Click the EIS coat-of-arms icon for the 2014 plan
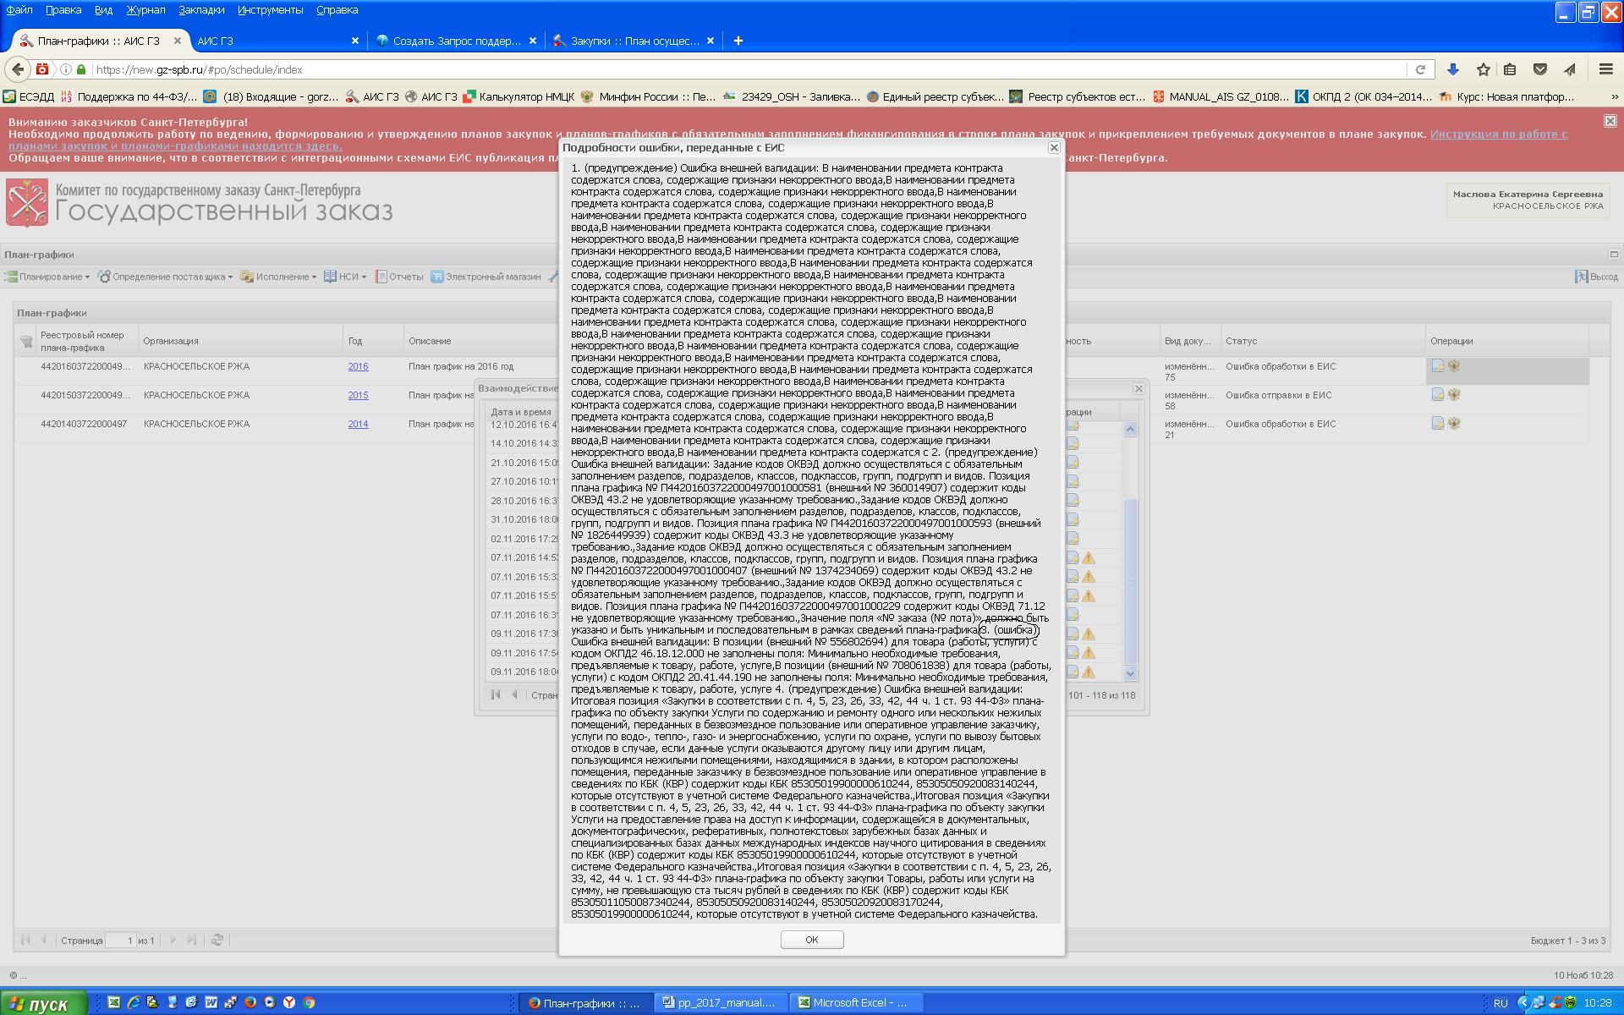Image resolution: width=1624 pixels, height=1015 pixels. 1454,424
